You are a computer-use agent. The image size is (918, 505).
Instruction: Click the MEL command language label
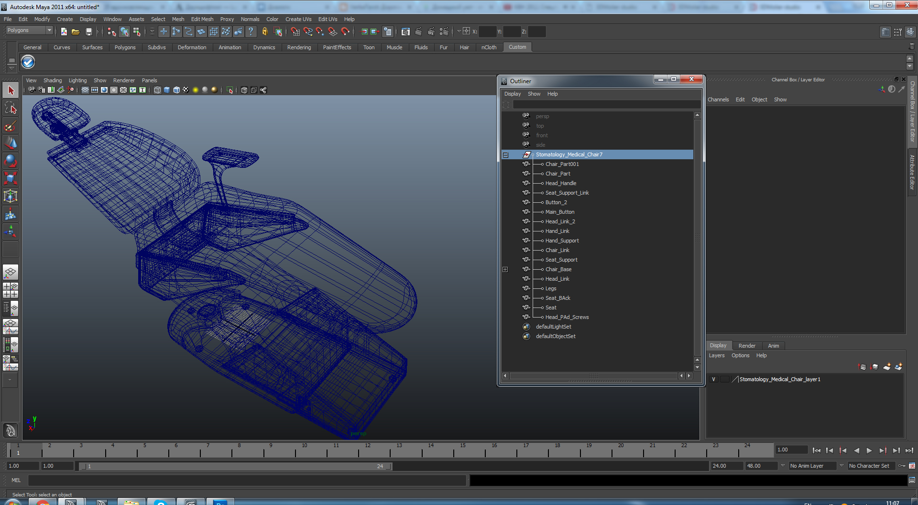pyautogui.click(x=16, y=480)
